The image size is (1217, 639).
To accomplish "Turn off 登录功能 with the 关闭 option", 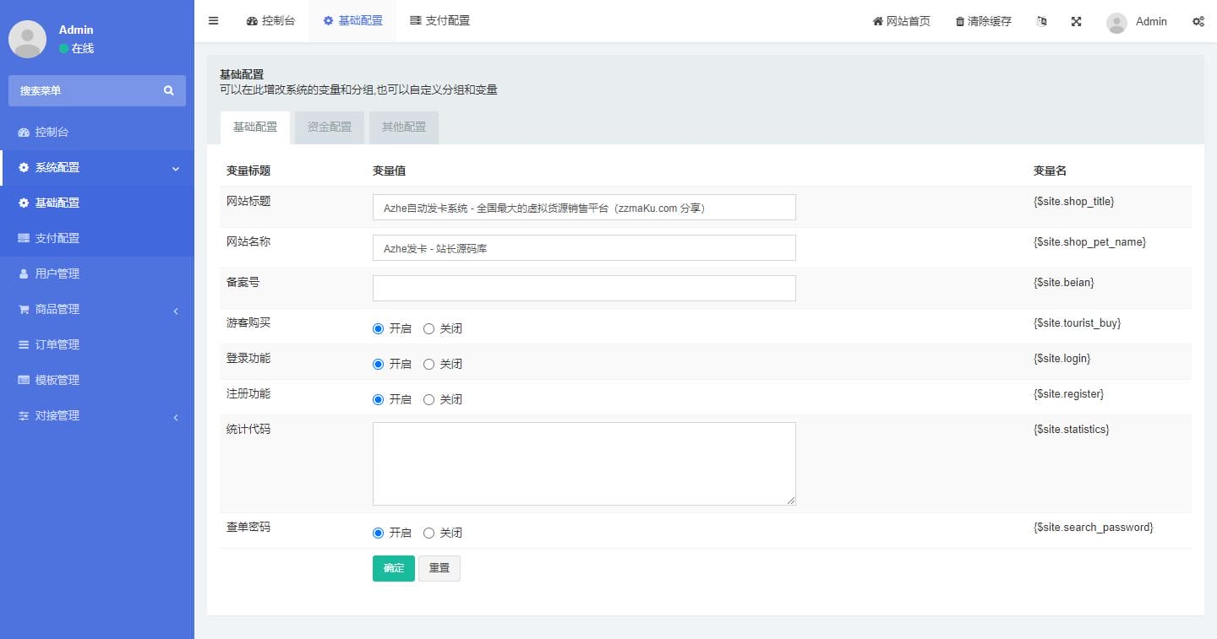I will click(429, 364).
